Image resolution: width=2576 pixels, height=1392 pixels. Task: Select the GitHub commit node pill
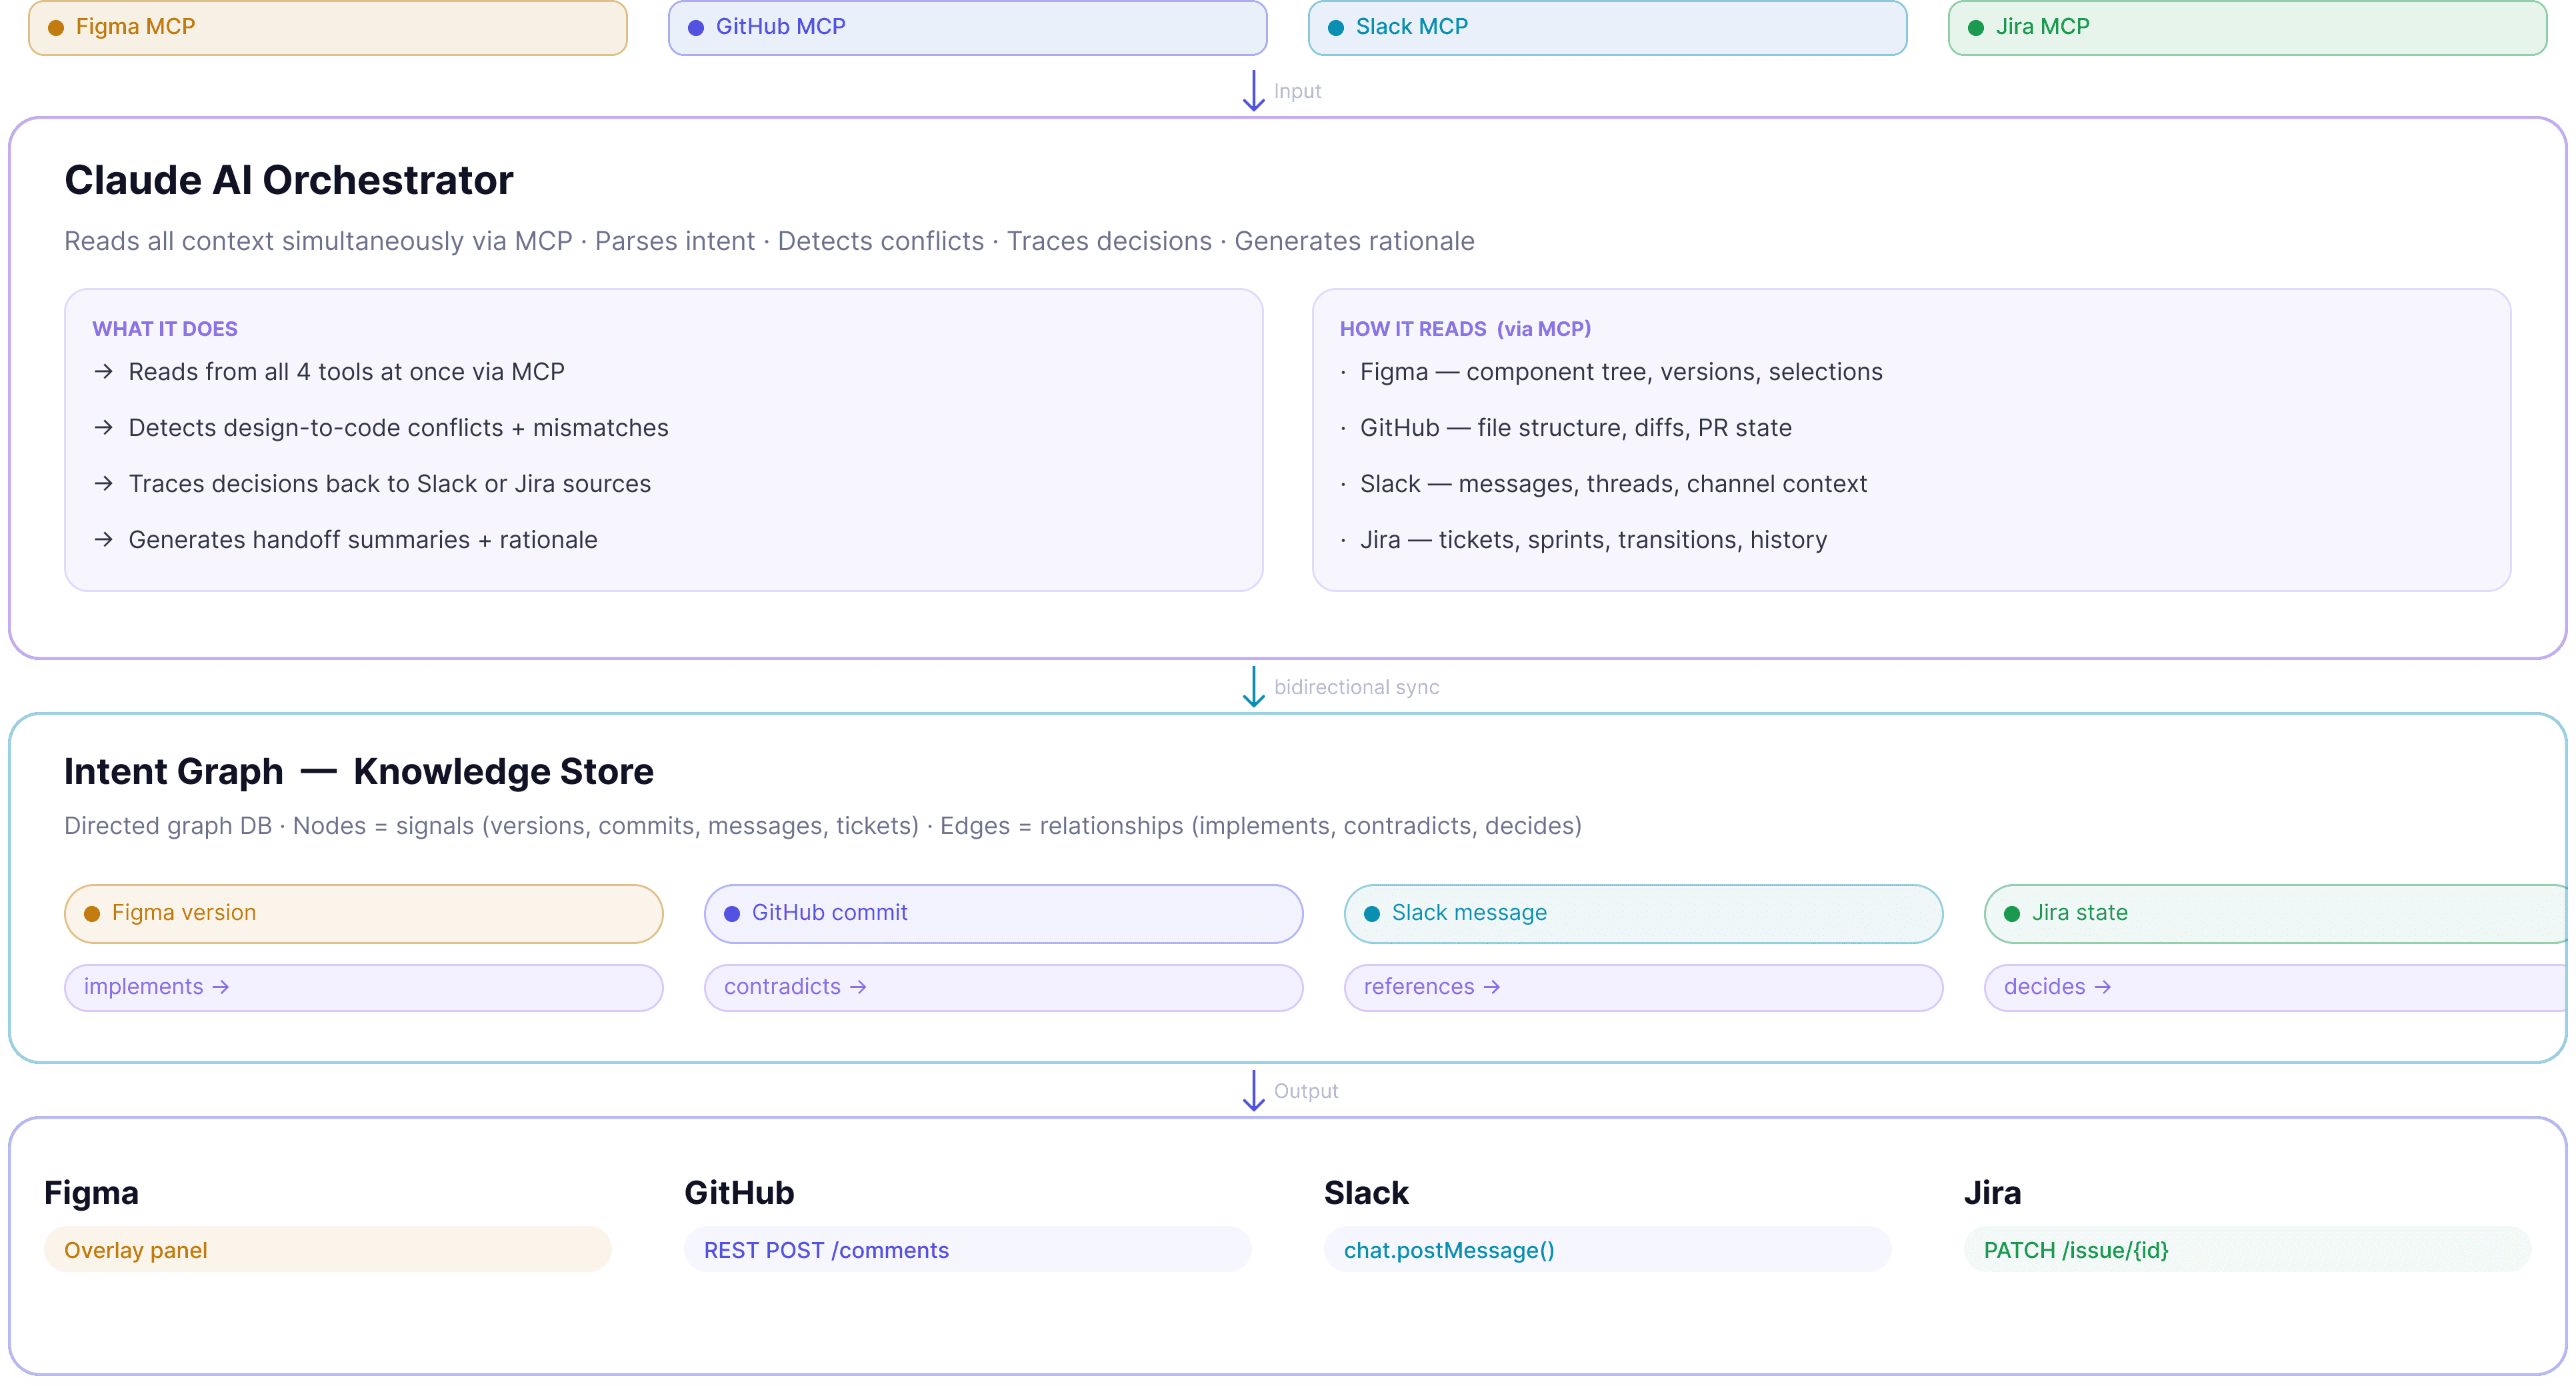1003,913
